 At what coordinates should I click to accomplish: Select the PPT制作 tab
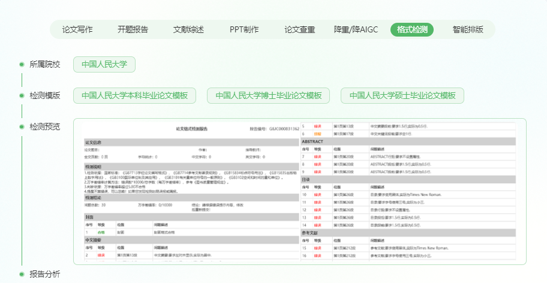[244, 29]
